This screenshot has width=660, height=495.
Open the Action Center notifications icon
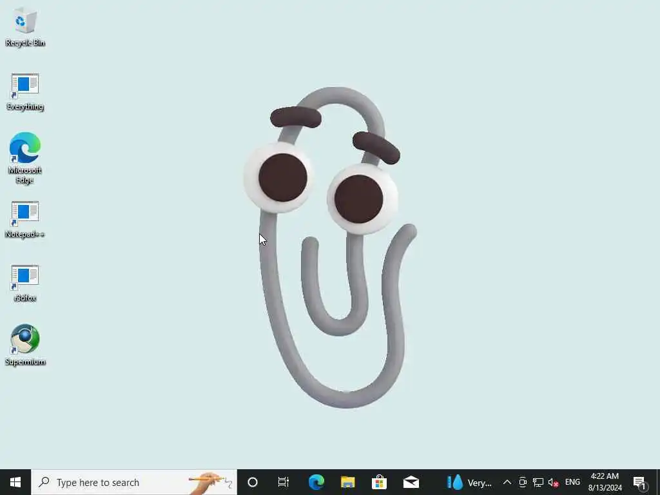(x=640, y=482)
